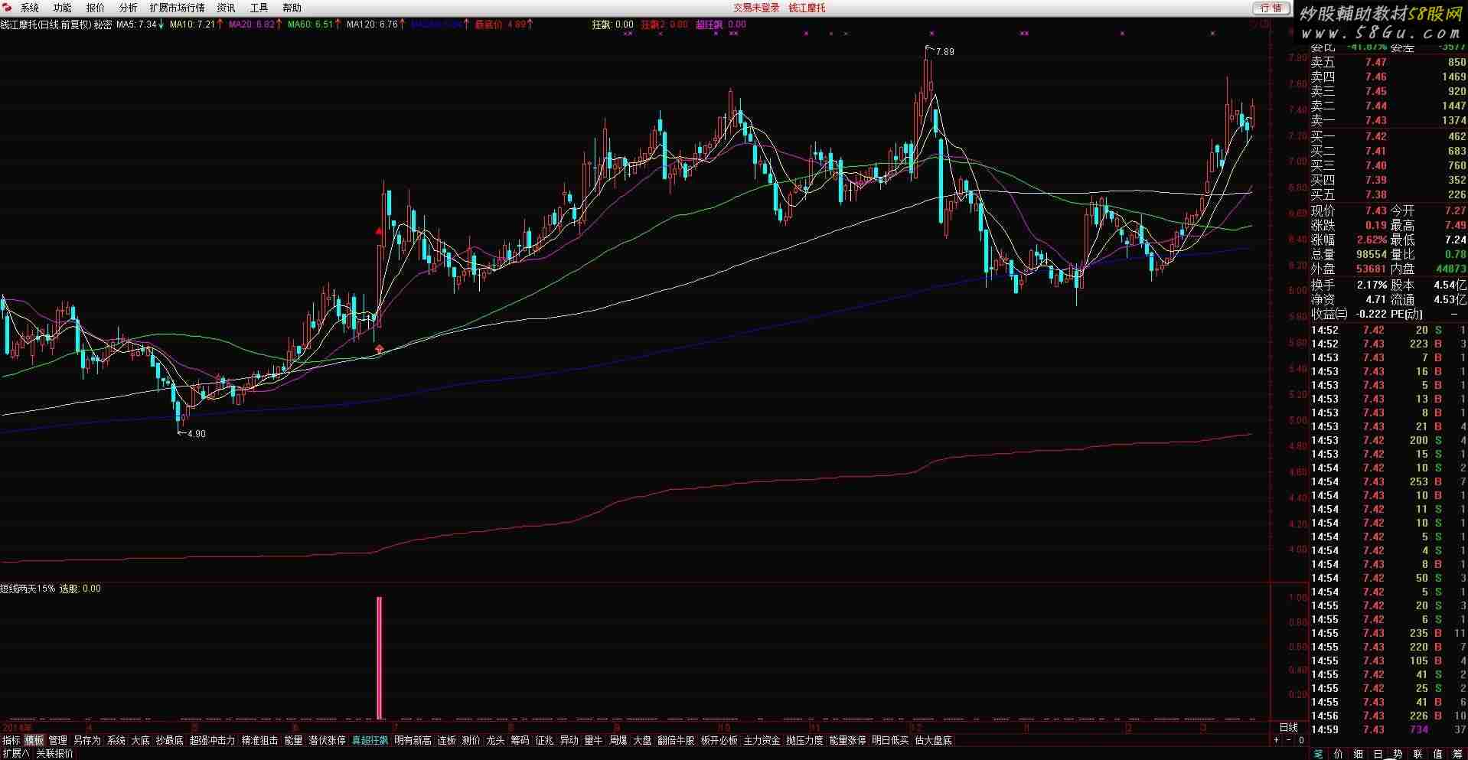Viewport: 1468px width, 760px height.
Task: Select the 龙头 indicator tab
Action: click(496, 740)
